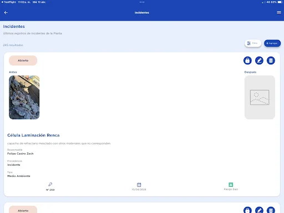Tap the calendar icon above 10/04/2024

click(x=139, y=185)
